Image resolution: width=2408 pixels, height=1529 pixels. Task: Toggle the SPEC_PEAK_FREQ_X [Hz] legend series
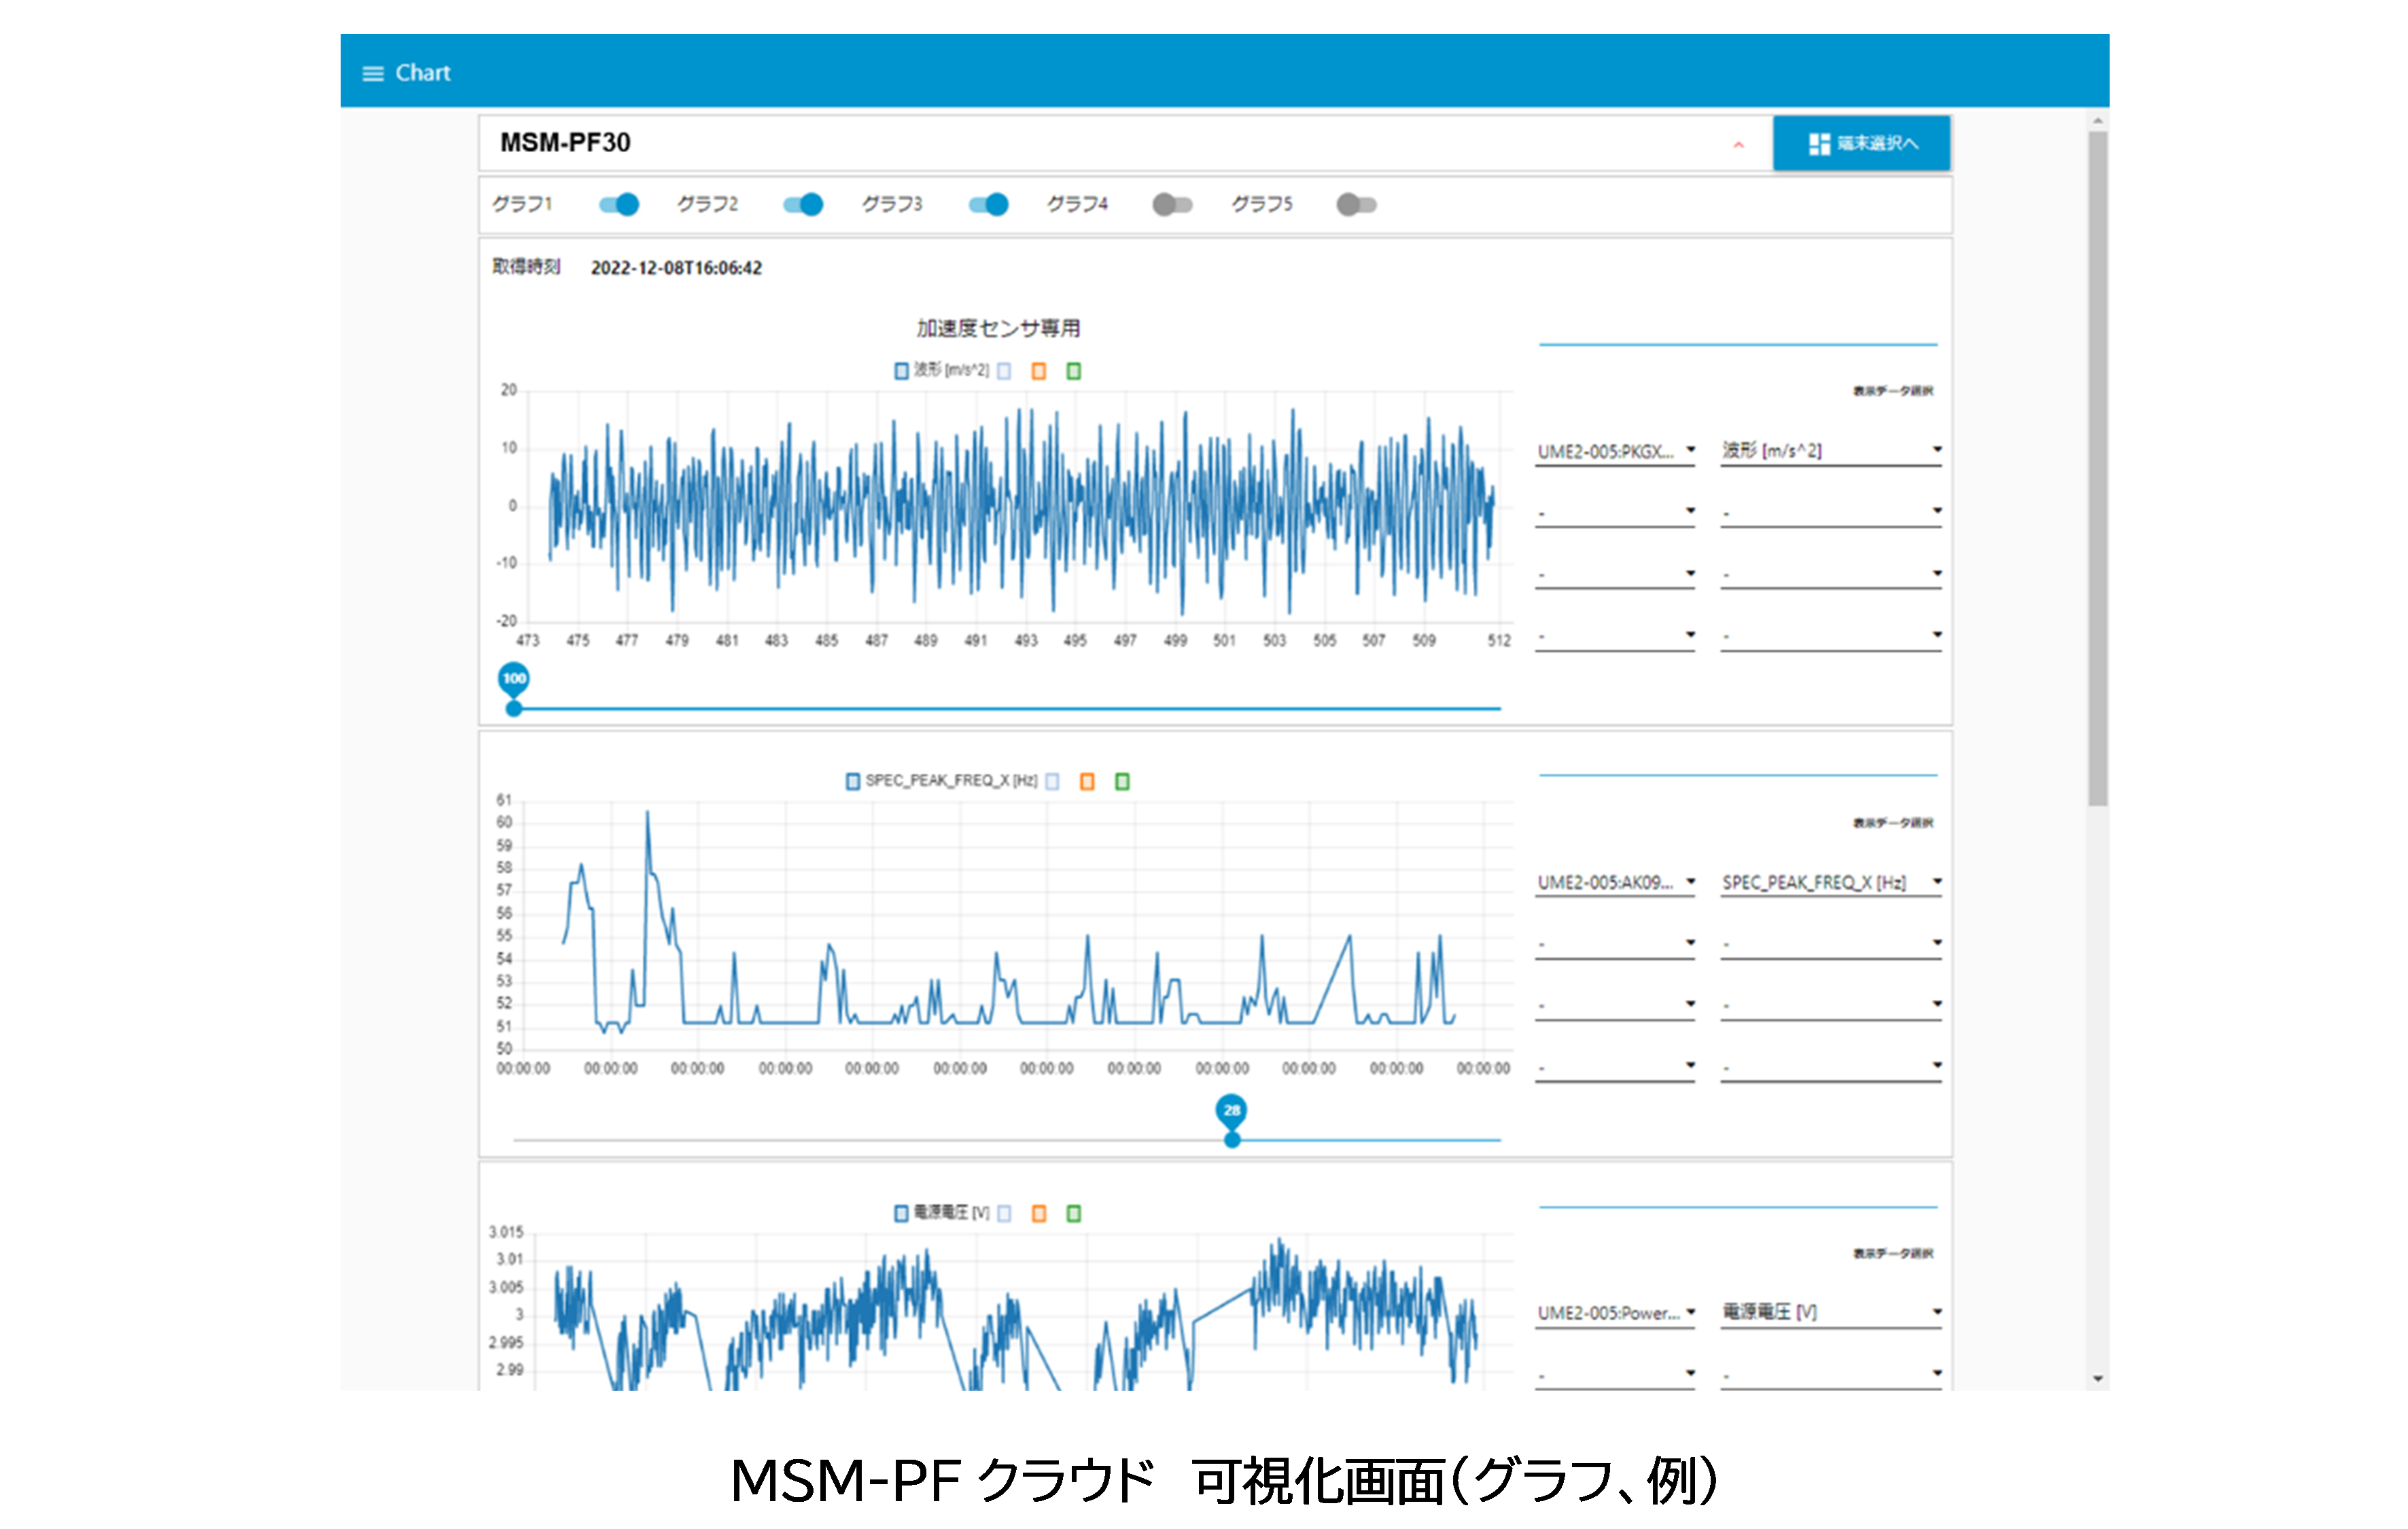pos(941,780)
